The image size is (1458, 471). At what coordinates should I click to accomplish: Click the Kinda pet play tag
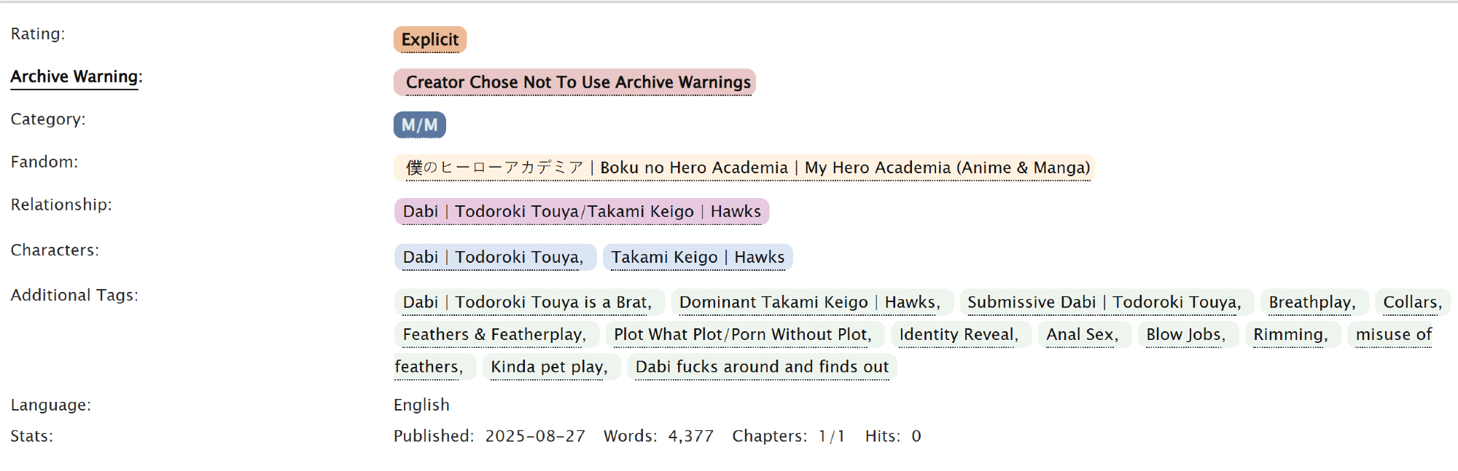[548, 367]
